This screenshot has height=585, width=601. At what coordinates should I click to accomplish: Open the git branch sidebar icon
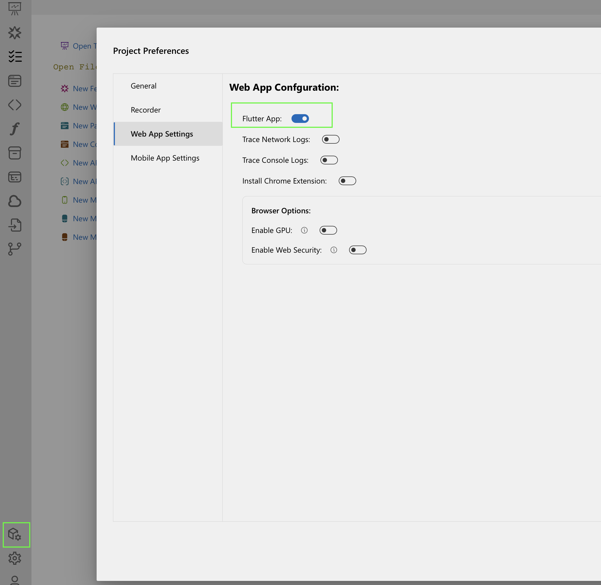pos(14,249)
